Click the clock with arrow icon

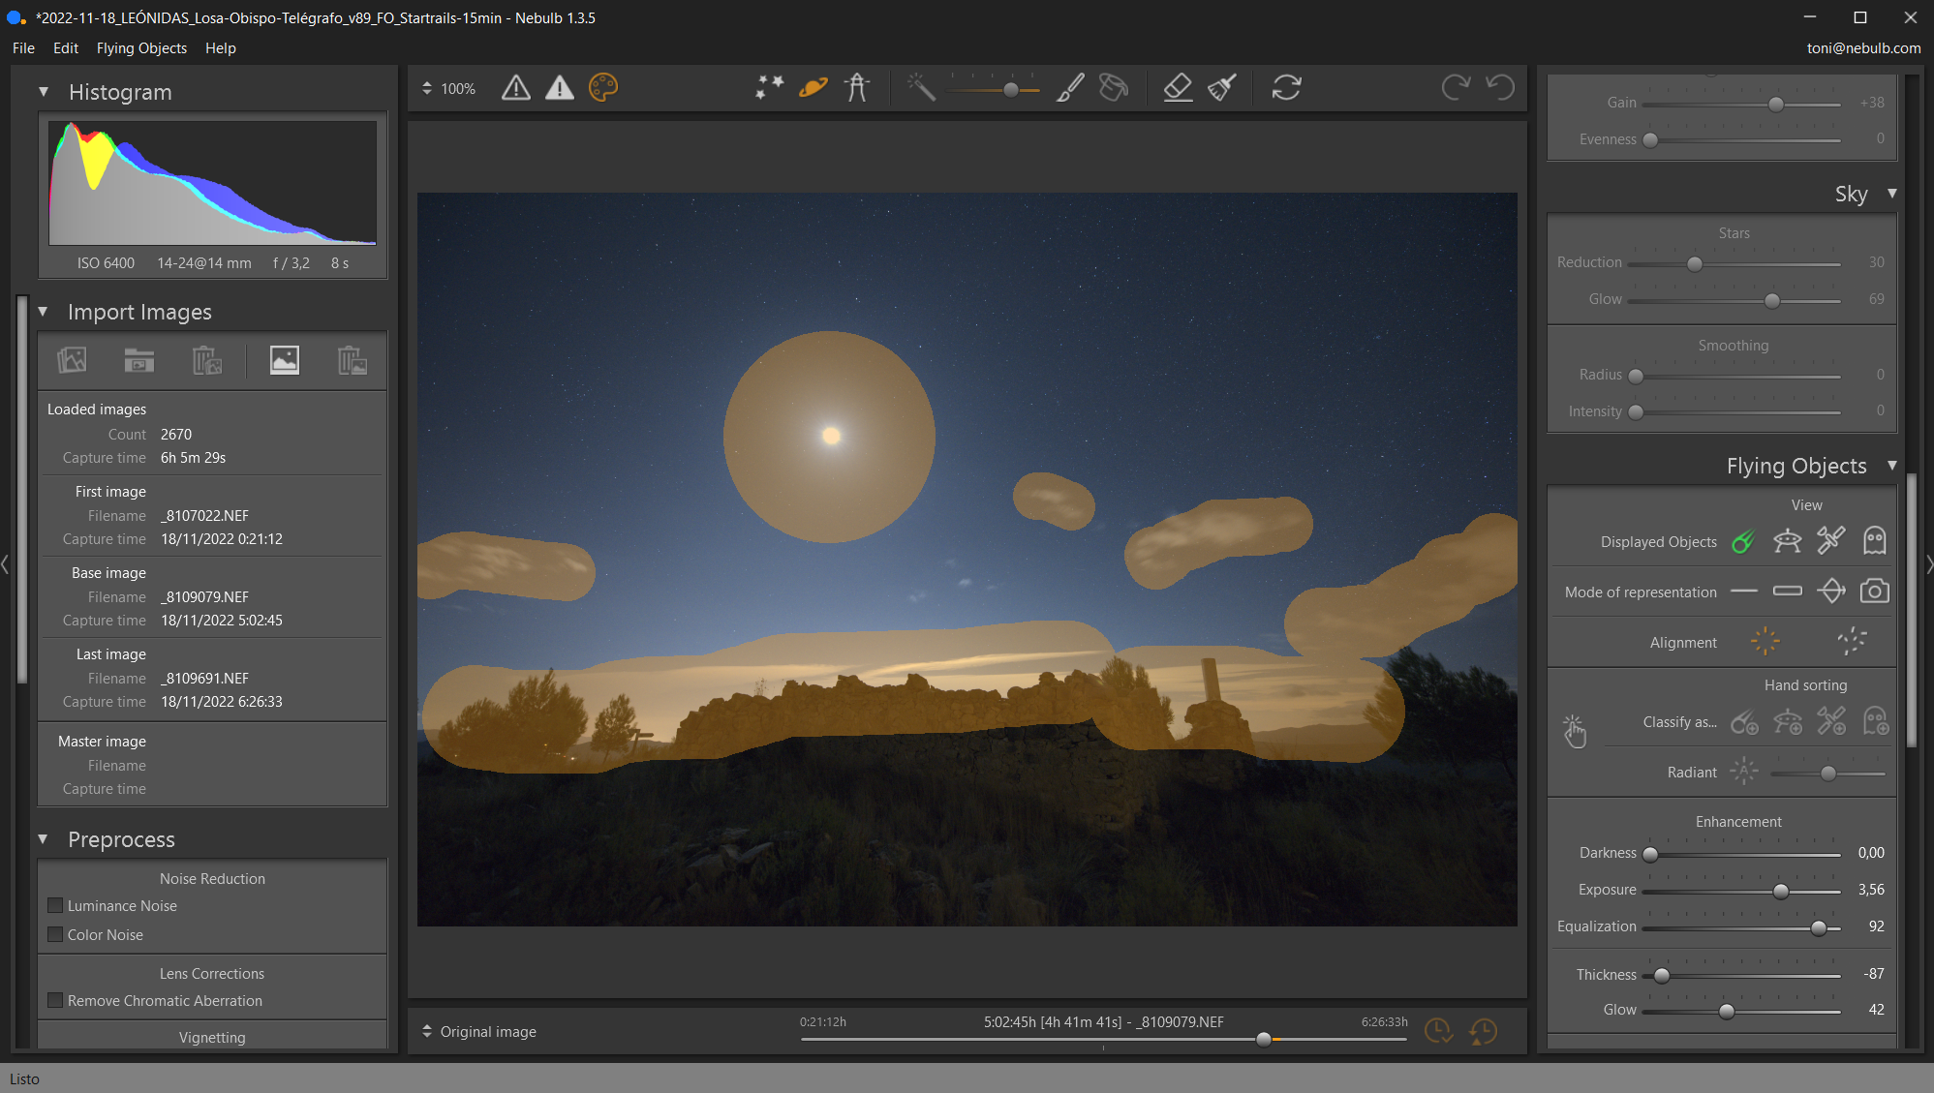point(1483,1031)
